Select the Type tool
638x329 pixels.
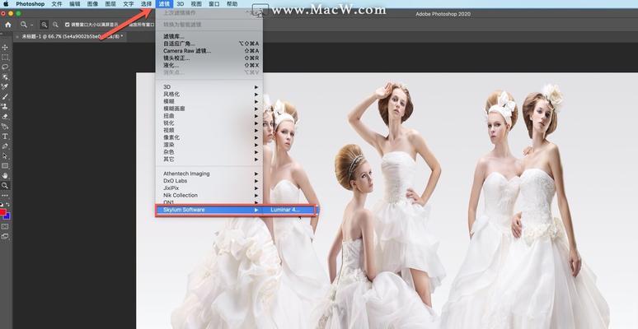pos(5,137)
